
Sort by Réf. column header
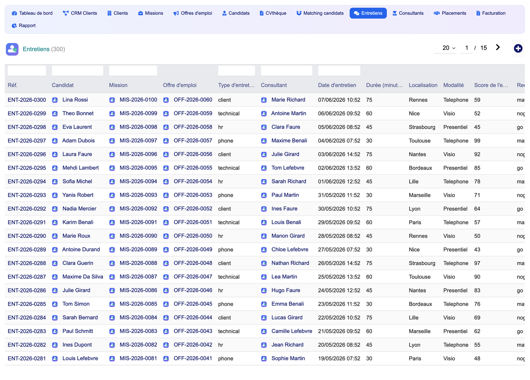pyautogui.click(x=13, y=85)
